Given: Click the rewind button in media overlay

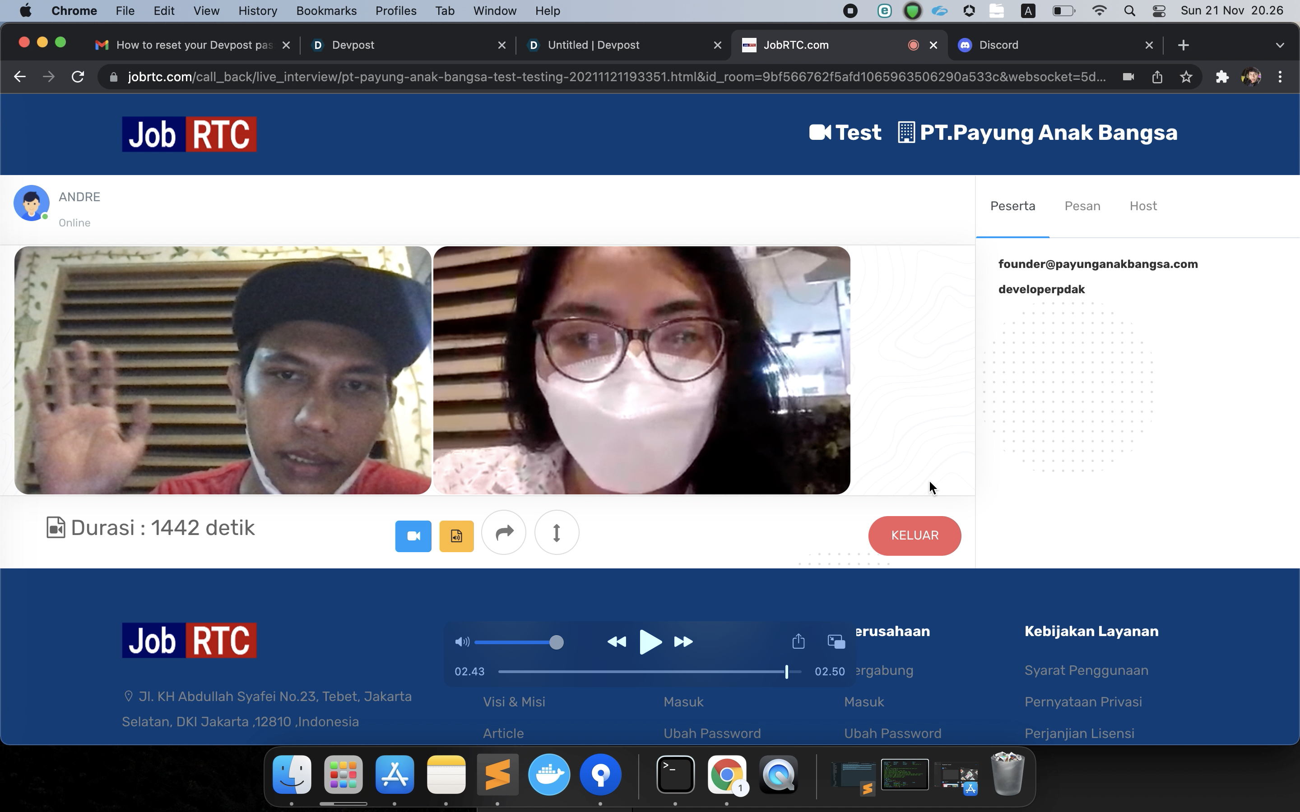Looking at the screenshot, I should pyautogui.click(x=616, y=642).
